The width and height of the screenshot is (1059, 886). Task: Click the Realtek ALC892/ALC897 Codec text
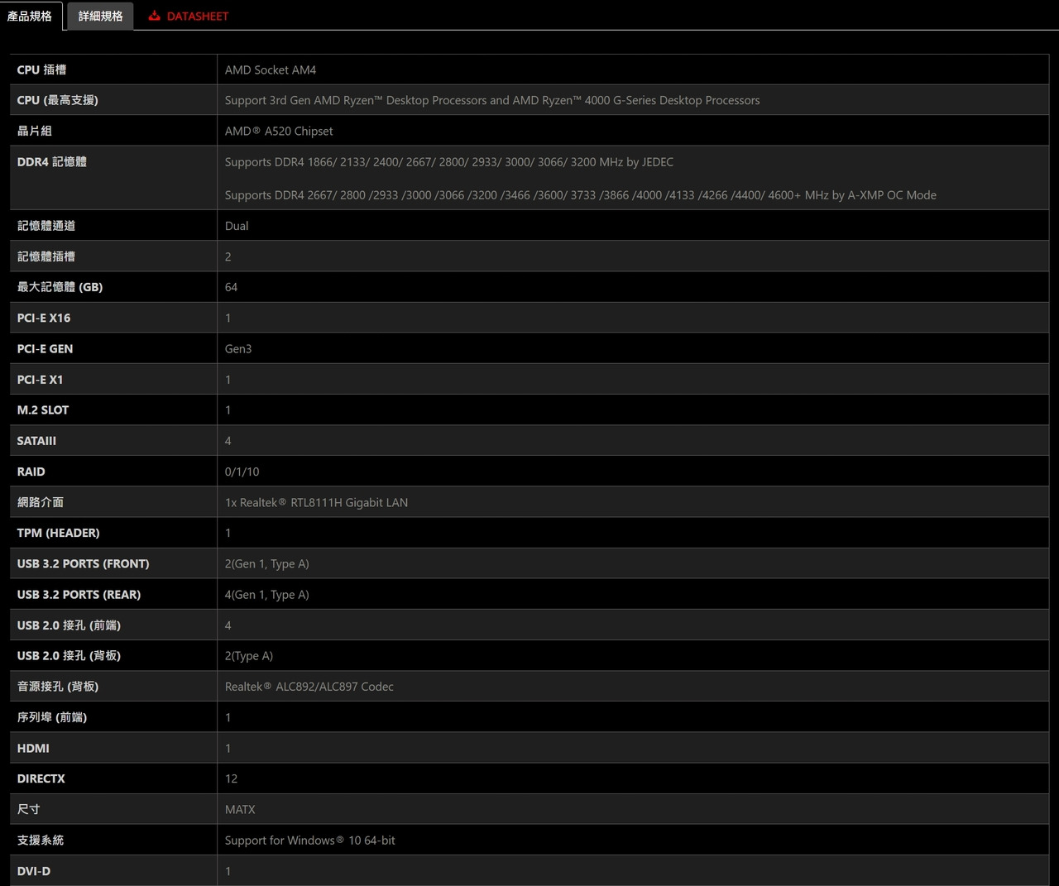309,687
